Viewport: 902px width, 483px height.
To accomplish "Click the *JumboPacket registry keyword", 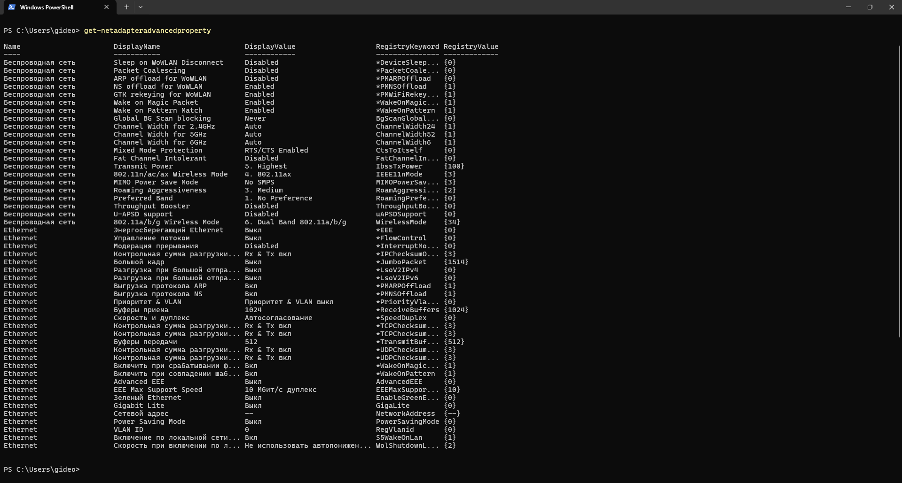I will pos(401,262).
